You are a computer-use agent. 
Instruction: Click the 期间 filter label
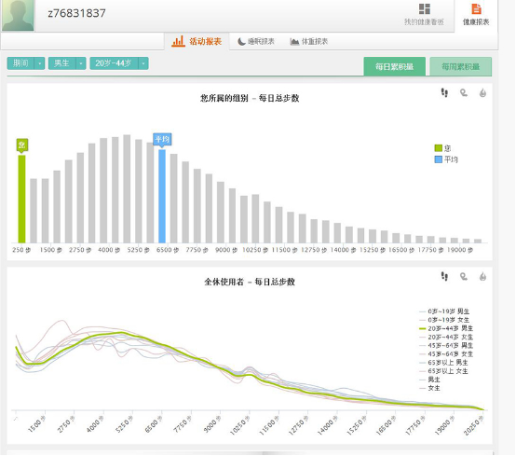pyautogui.click(x=21, y=63)
